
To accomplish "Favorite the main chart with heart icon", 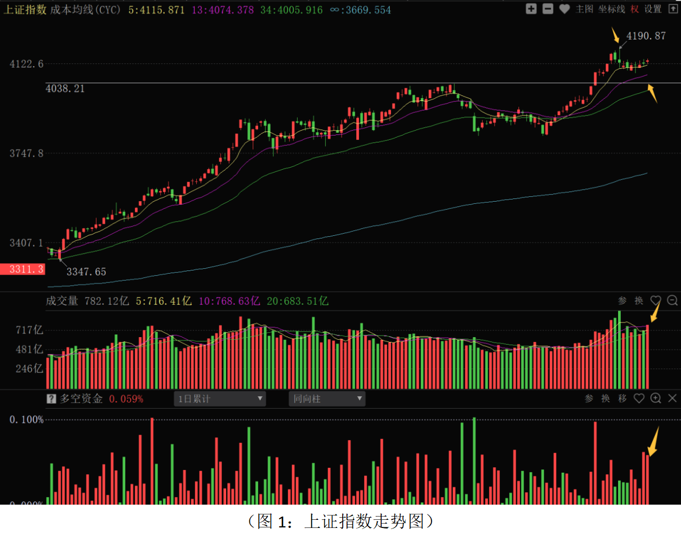I will pyautogui.click(x=564, y=9).
